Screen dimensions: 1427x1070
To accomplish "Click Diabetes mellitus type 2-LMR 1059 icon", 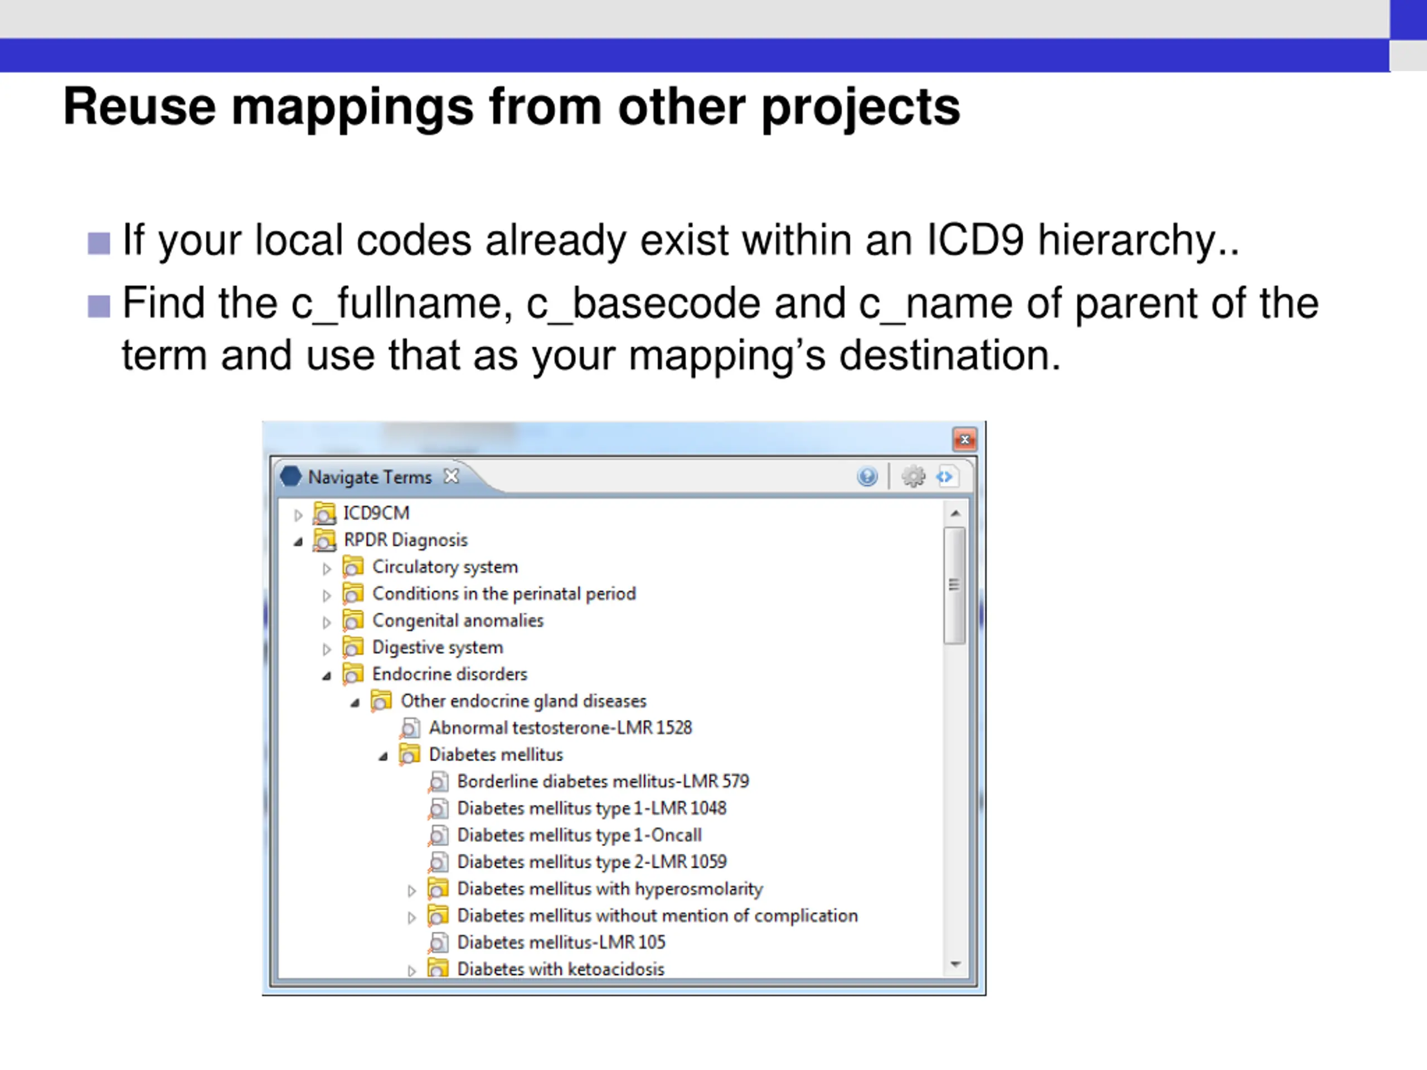I will point(438,862).
